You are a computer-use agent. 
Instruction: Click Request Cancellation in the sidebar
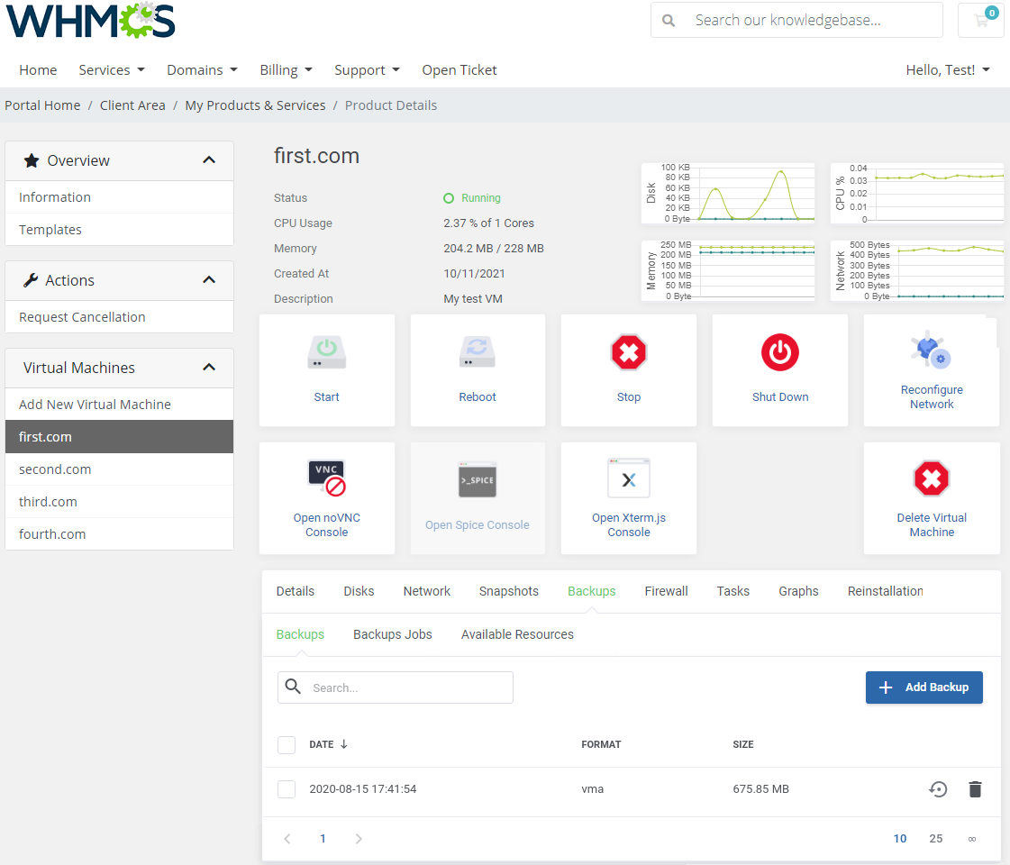tap(119, 317)
